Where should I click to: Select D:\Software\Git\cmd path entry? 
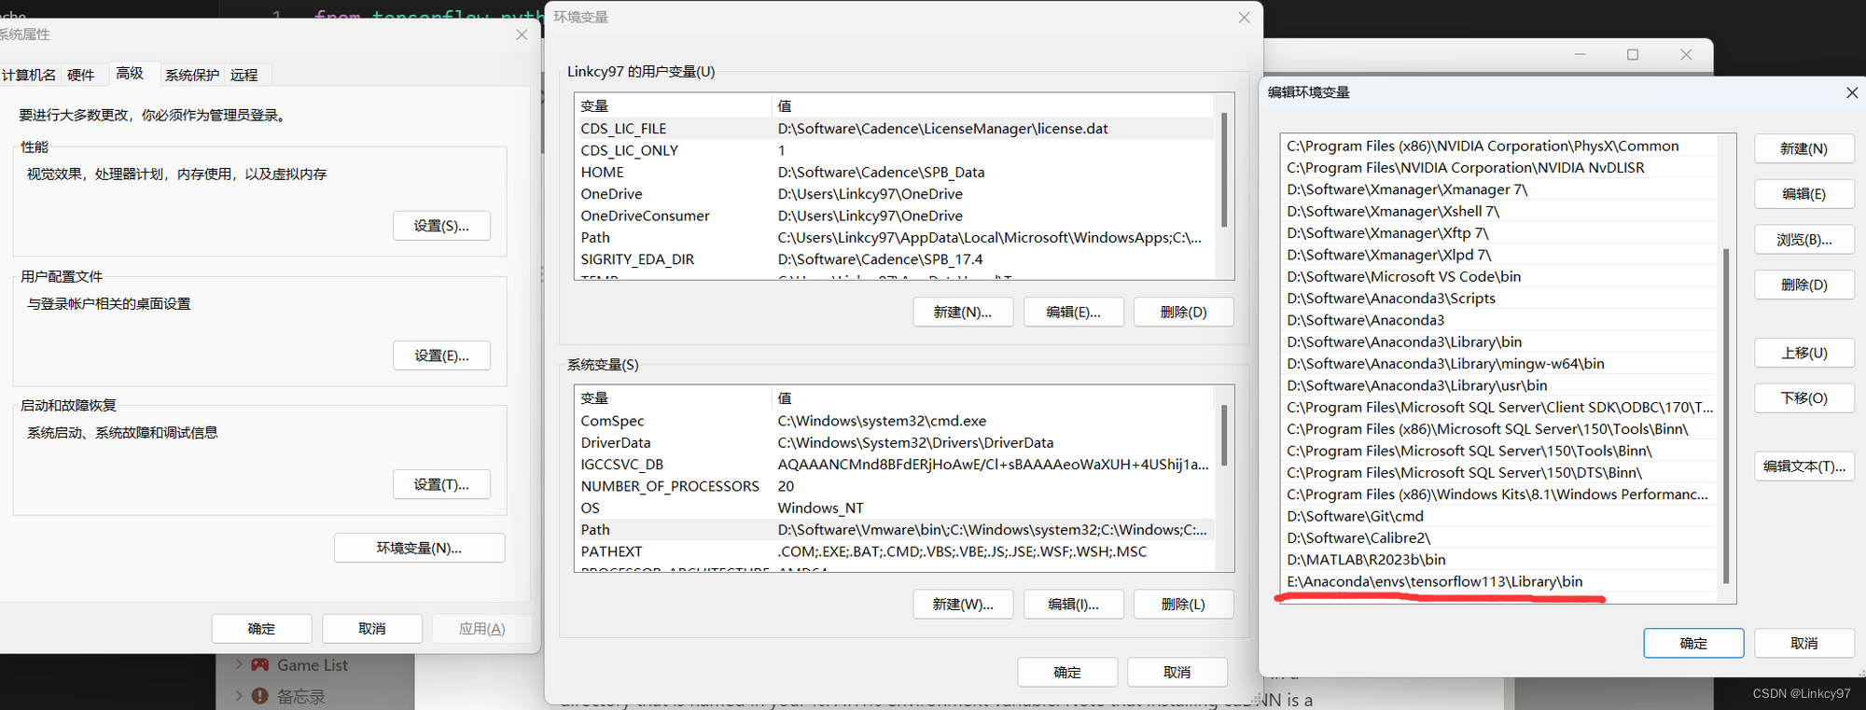click(1499, 516)
